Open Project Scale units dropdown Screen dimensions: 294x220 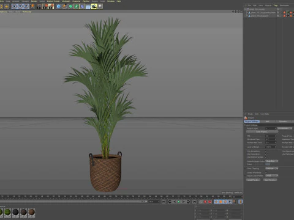(285, 128)
